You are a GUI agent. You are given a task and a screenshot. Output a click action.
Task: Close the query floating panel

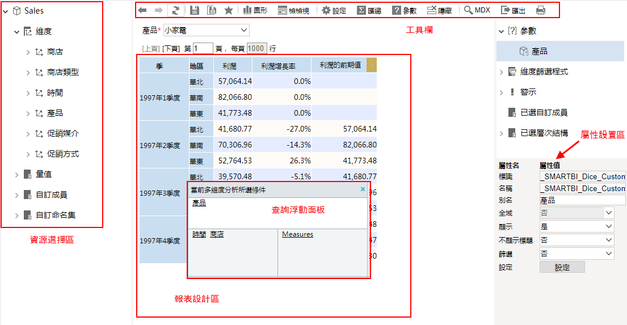363,189
